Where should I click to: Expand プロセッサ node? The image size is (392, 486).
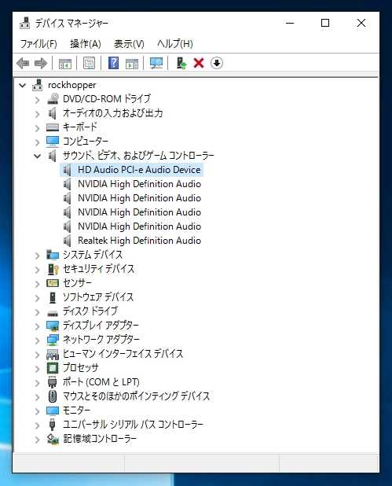tap(38, 369)
